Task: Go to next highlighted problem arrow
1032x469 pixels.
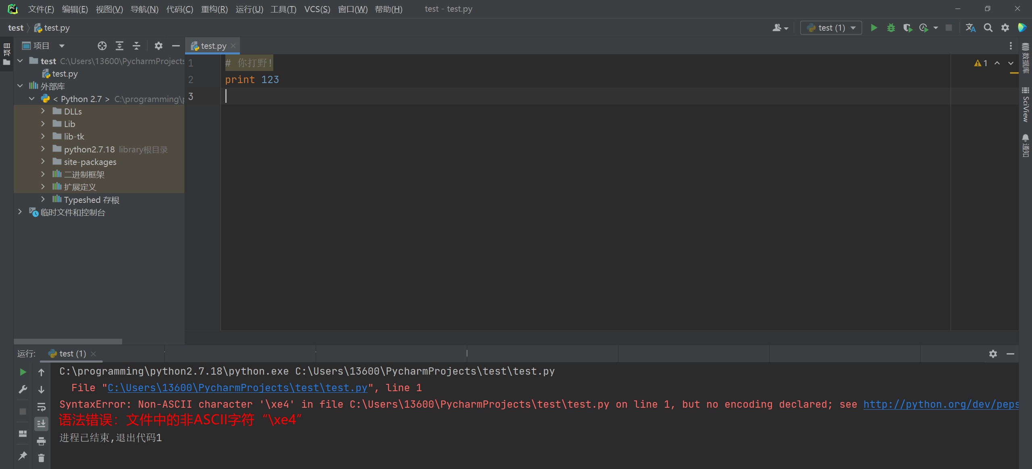Action: coord(1011,63)
